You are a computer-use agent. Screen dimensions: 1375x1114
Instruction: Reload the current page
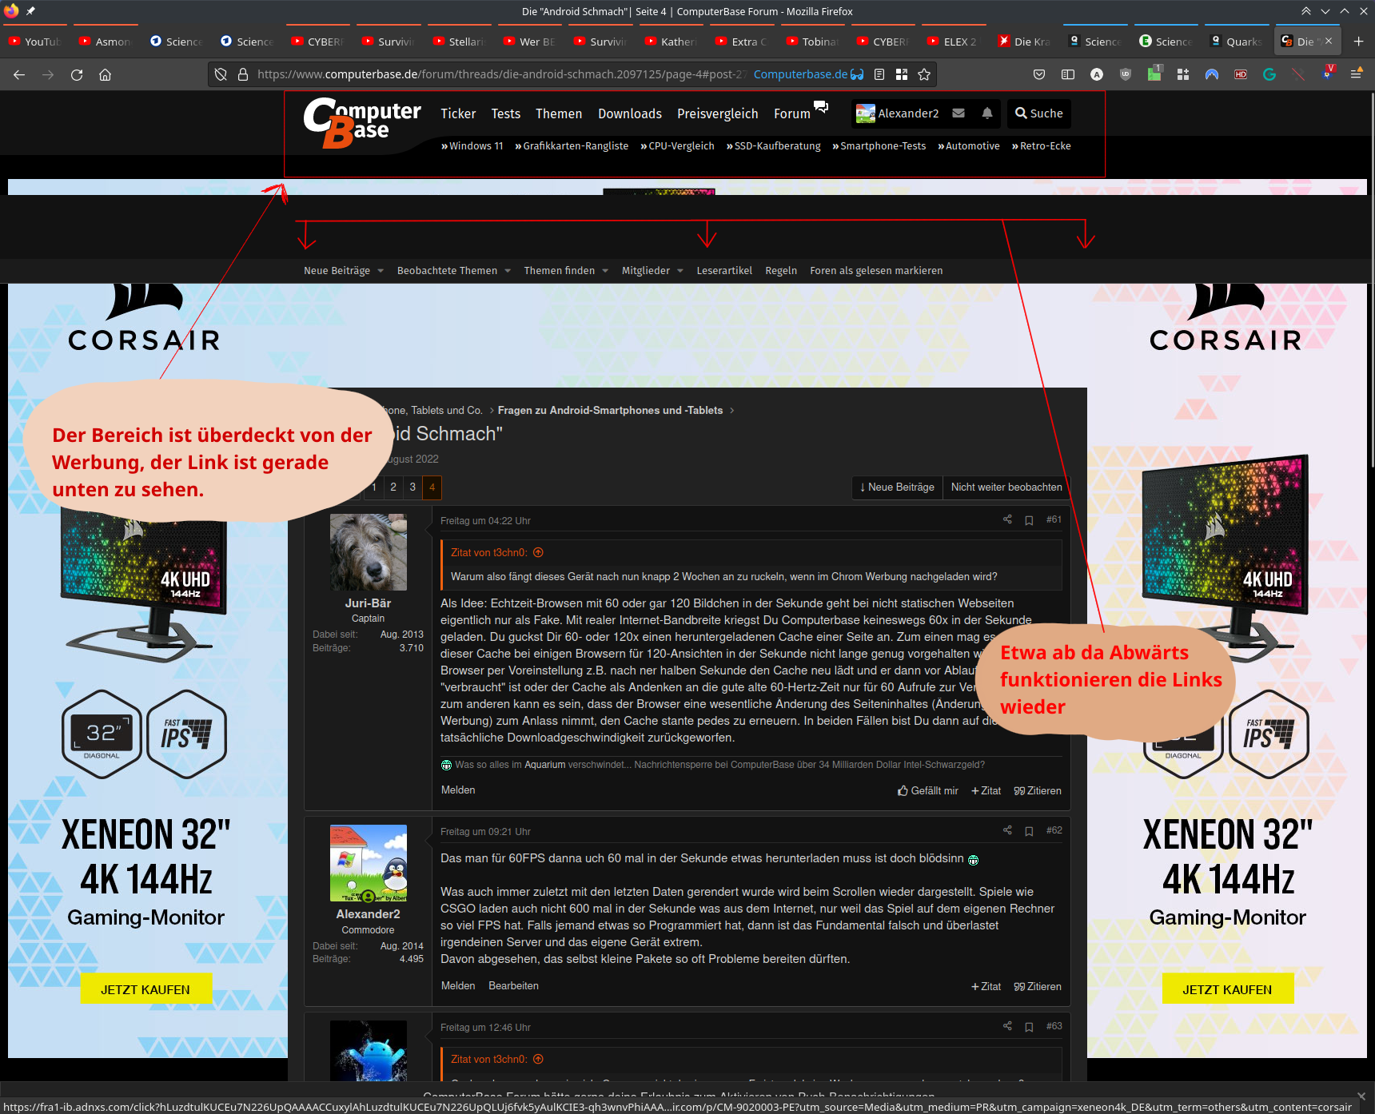pos(77,74)
